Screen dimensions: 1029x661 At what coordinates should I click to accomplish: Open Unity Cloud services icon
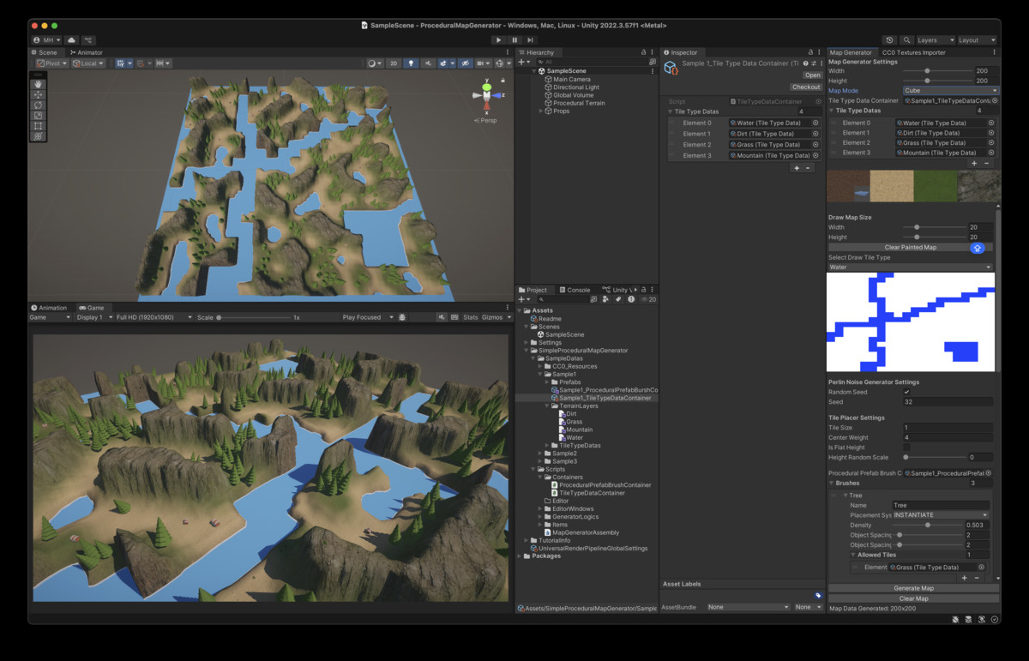click(72, 40)
